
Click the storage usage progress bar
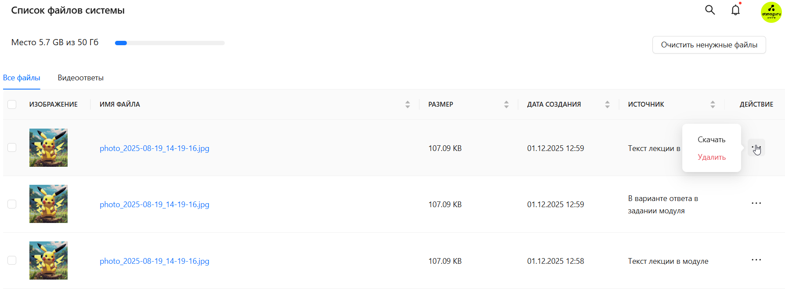point(169,43)
